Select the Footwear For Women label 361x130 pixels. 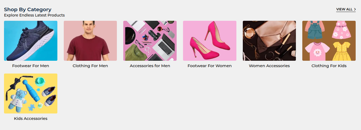click(x=210, y=66)
